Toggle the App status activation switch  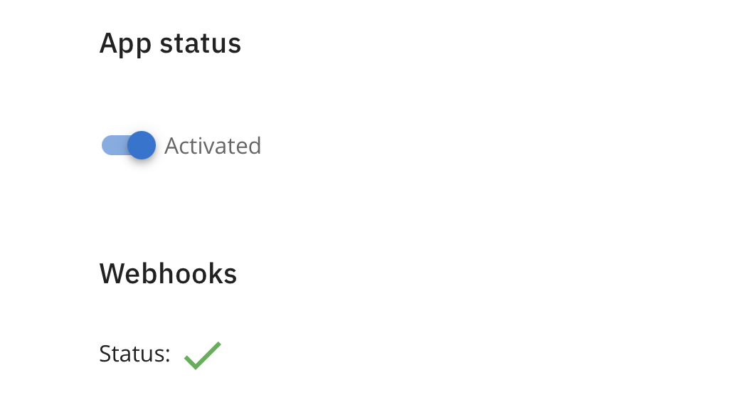[x=129, y=145]
